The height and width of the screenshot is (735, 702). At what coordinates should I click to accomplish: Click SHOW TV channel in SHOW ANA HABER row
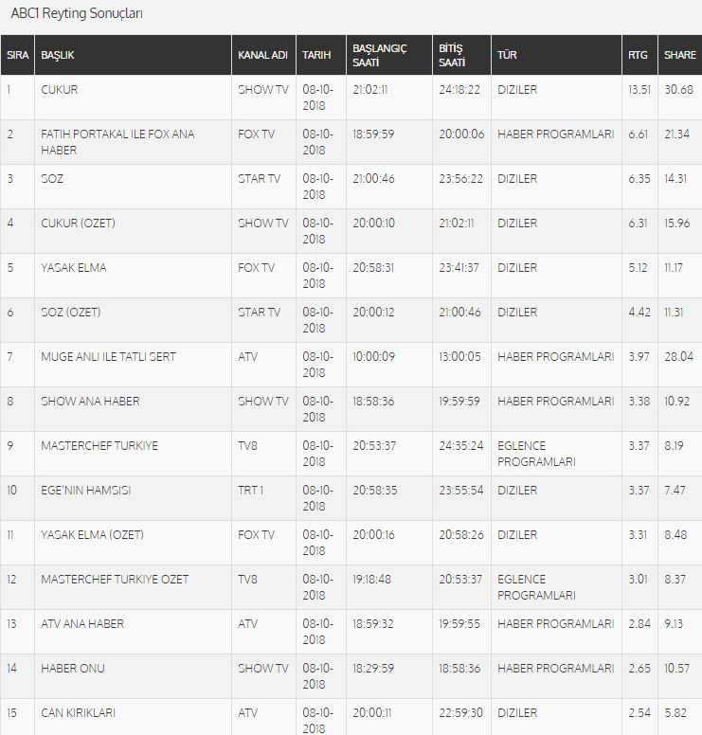[x=263, y=402]
